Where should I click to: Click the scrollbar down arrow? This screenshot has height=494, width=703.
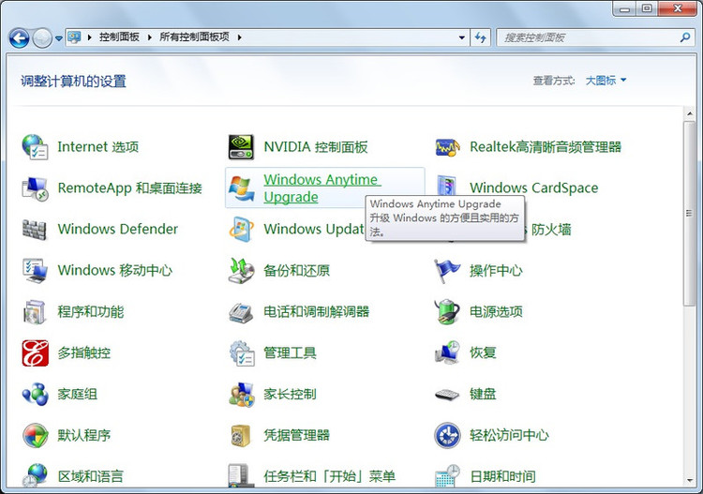click(690, 482)
